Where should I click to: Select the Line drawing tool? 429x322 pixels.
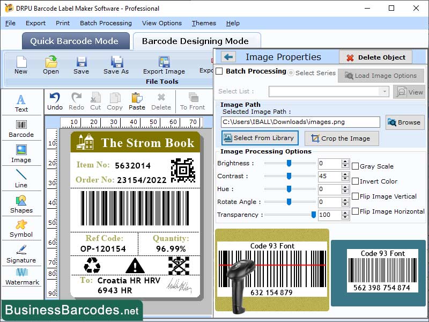[21, 178]
